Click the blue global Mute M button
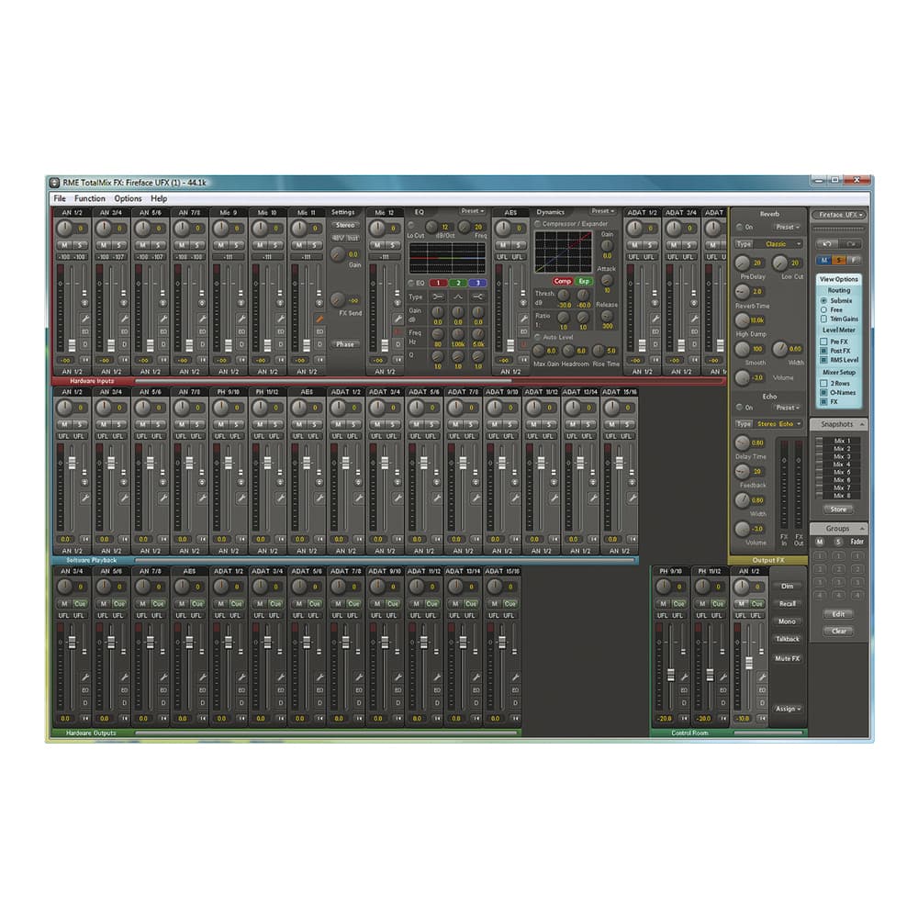Viewport: 918px width, 918px height. 825,260
